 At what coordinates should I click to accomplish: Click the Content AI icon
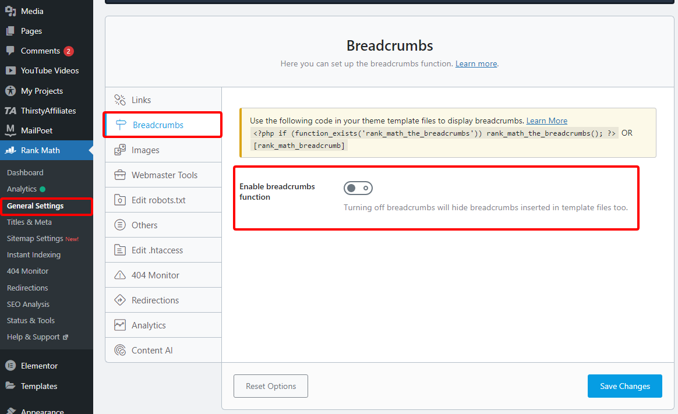pyautogui.click(x=120, y=350)
